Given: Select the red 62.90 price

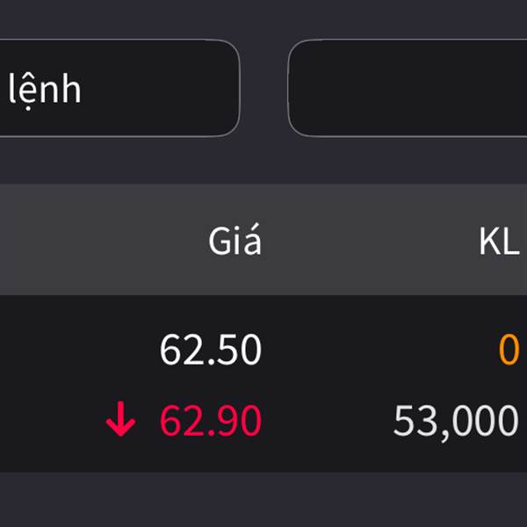Looking at the screenshot, I should (x=211, y=422).
